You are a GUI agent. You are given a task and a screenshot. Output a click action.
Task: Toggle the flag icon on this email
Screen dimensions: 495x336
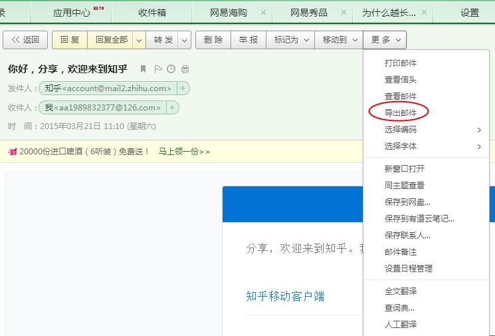pos(158,69)
